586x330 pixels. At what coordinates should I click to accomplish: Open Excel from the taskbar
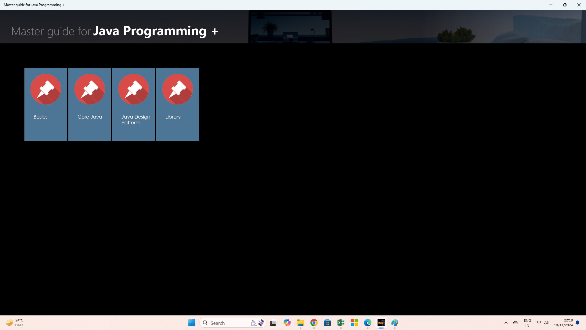click(341, 323)
